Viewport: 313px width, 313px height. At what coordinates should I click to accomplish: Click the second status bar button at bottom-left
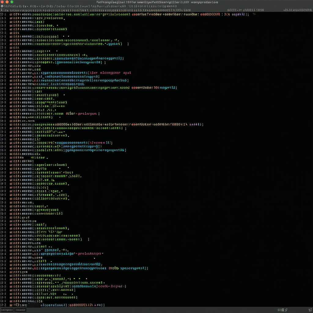point(20,310)
